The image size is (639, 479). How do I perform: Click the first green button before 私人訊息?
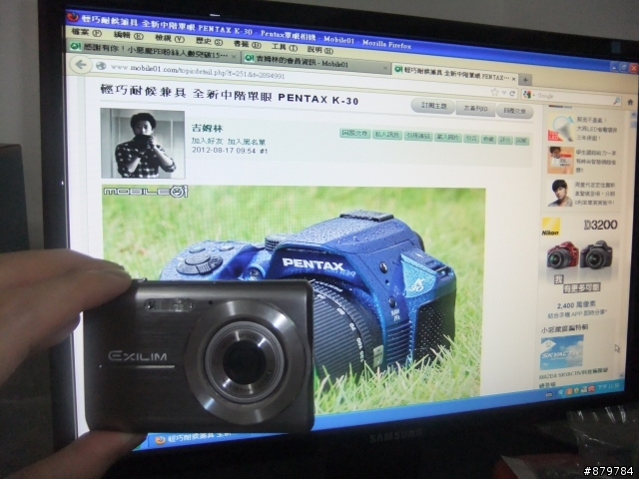(x=355, y=133)
